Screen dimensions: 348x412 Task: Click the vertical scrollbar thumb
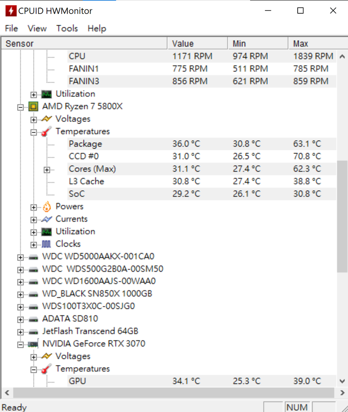(x=342, y=216)
